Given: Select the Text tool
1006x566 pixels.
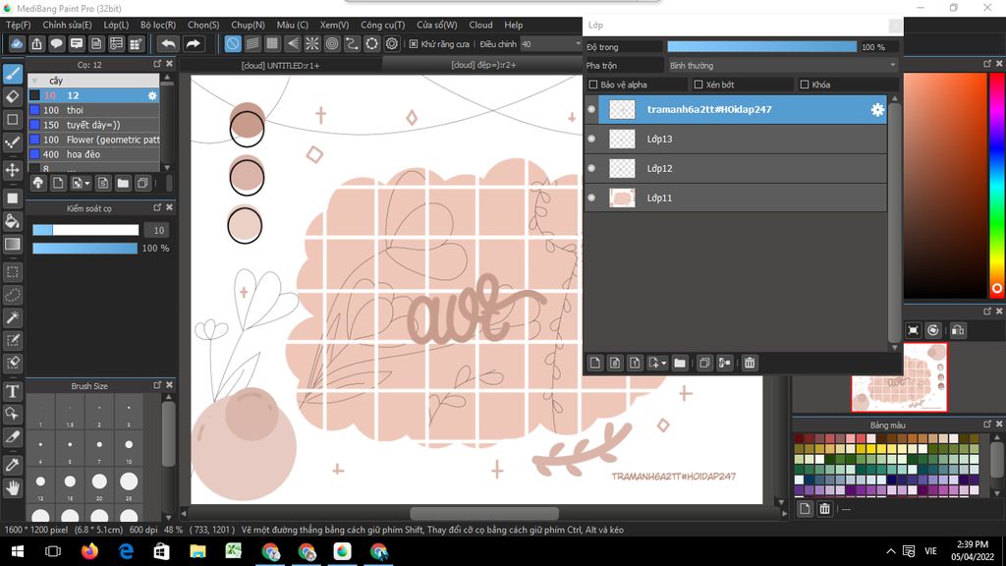Looking at the screenshot, I should coord(13,391).
